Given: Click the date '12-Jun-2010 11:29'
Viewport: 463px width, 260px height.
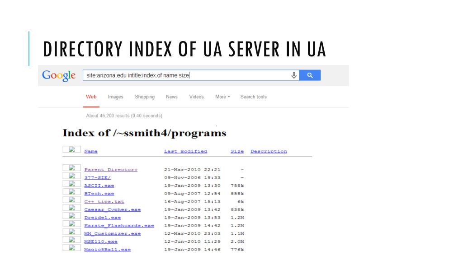Looking at the screenshot, I should coord(192,241).
